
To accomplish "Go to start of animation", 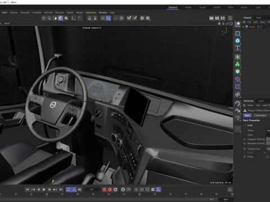I will tap(28, 190).
